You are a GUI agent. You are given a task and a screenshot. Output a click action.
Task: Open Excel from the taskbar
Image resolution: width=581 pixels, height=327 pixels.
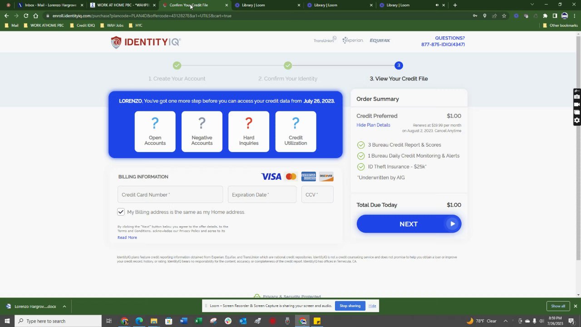[x=198, y=321]
